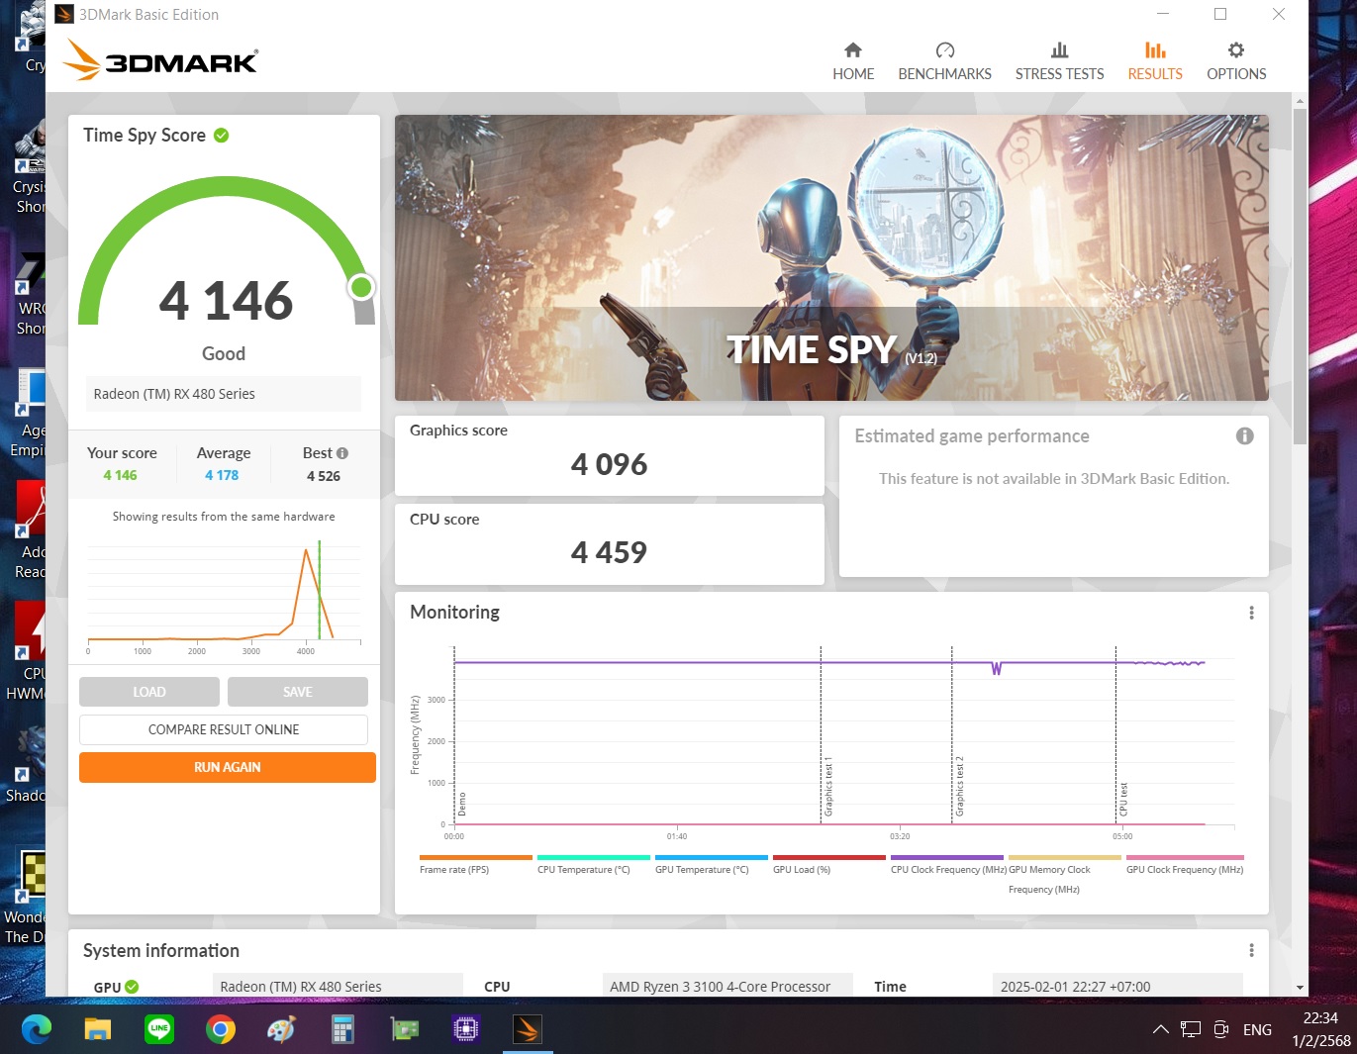Go to Stress Tests section
The image size is (1357, 1054).
point(1059,61)
